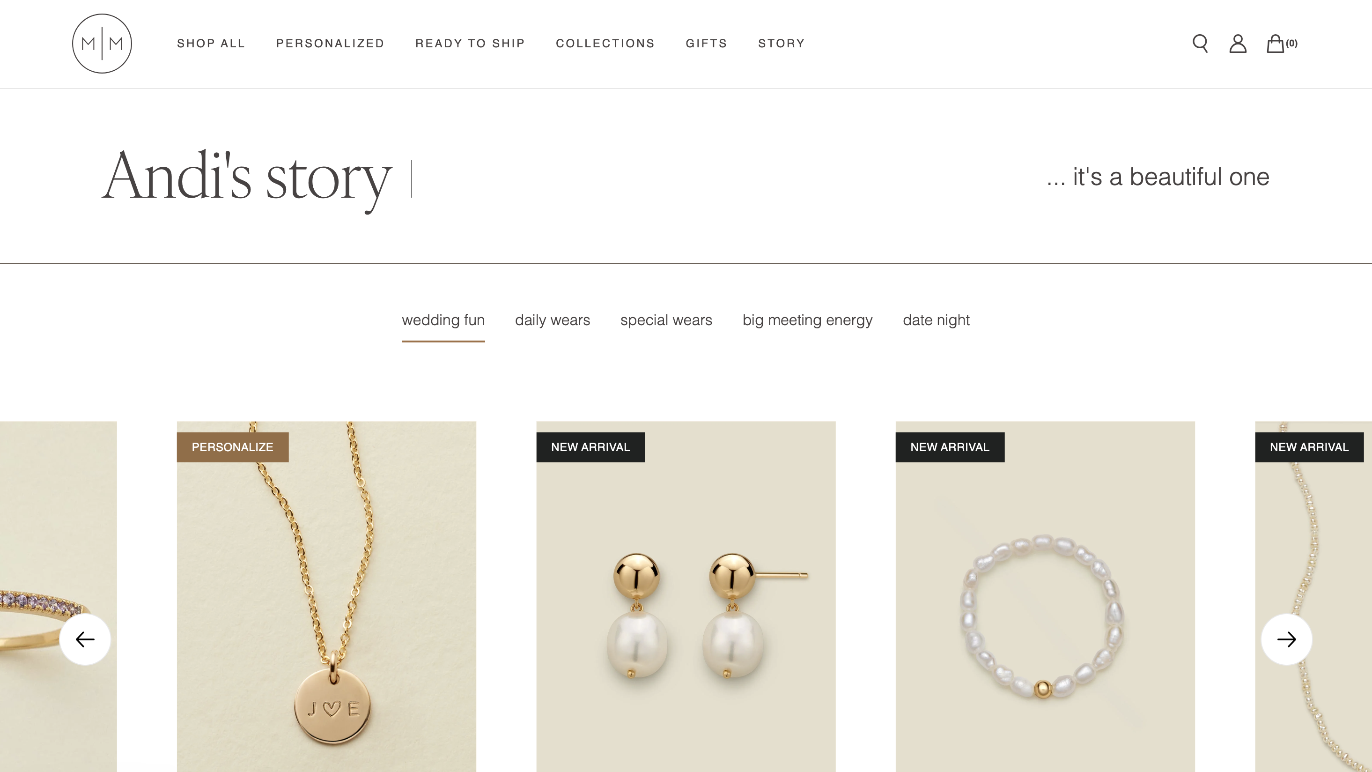
Task: Advance carousel with right arrow
Action: point(1286,639)
